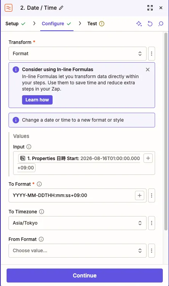Click the info icon next to Input

point(29,146)
